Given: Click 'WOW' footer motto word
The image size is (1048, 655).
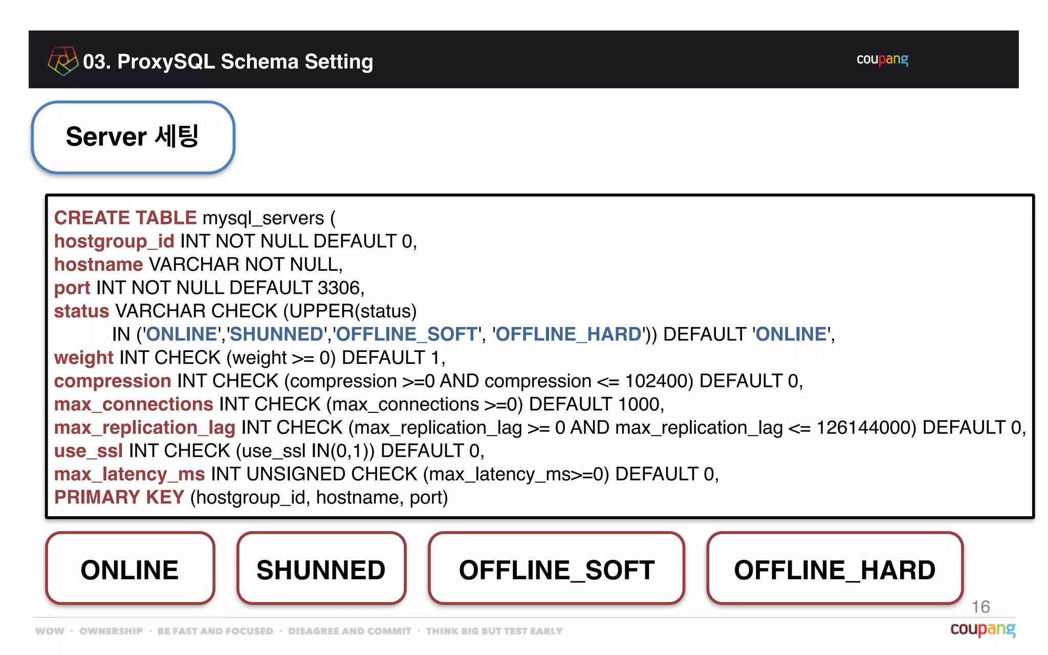Looking at the screenshot, I should [x=50, y=631].
